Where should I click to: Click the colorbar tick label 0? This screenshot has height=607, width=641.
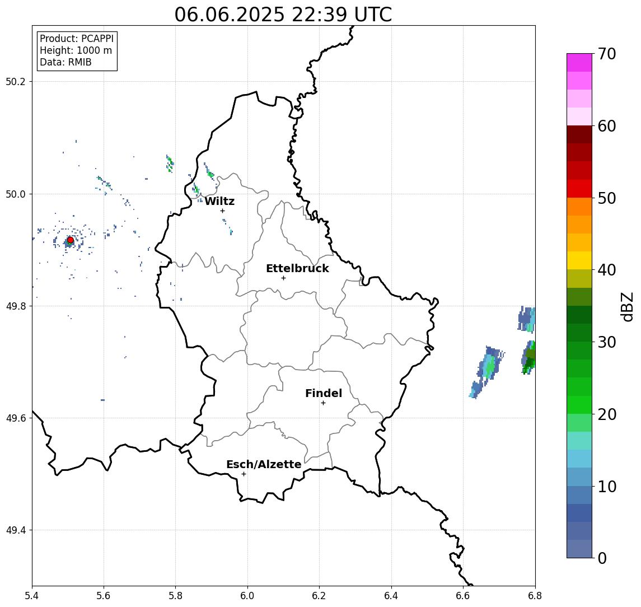pyautogui.click(x=602, y=558)
